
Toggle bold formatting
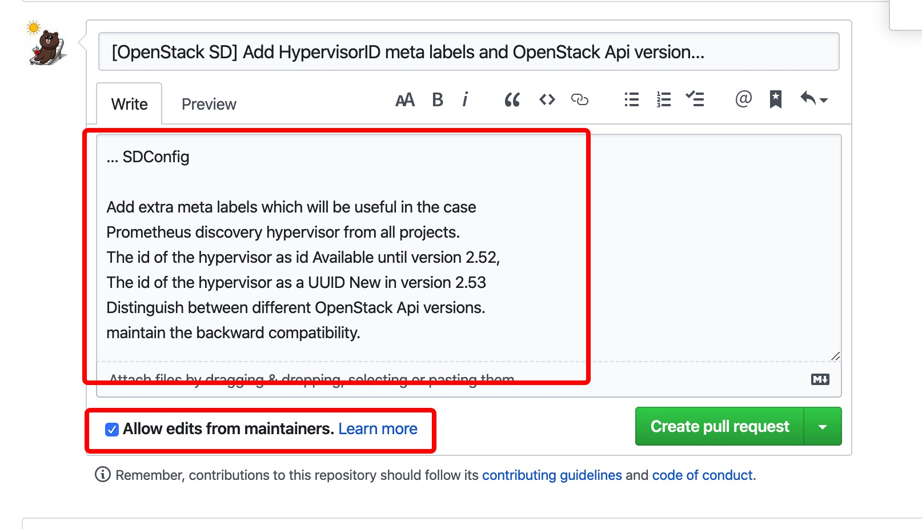(x=438, y=100)
